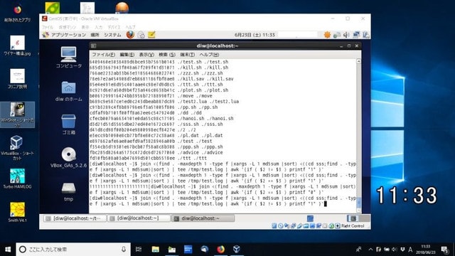Open Task View on the Windows taskbar
This screenshot has height=256, width=455.
pyautogui.click(x=139, y=250)
